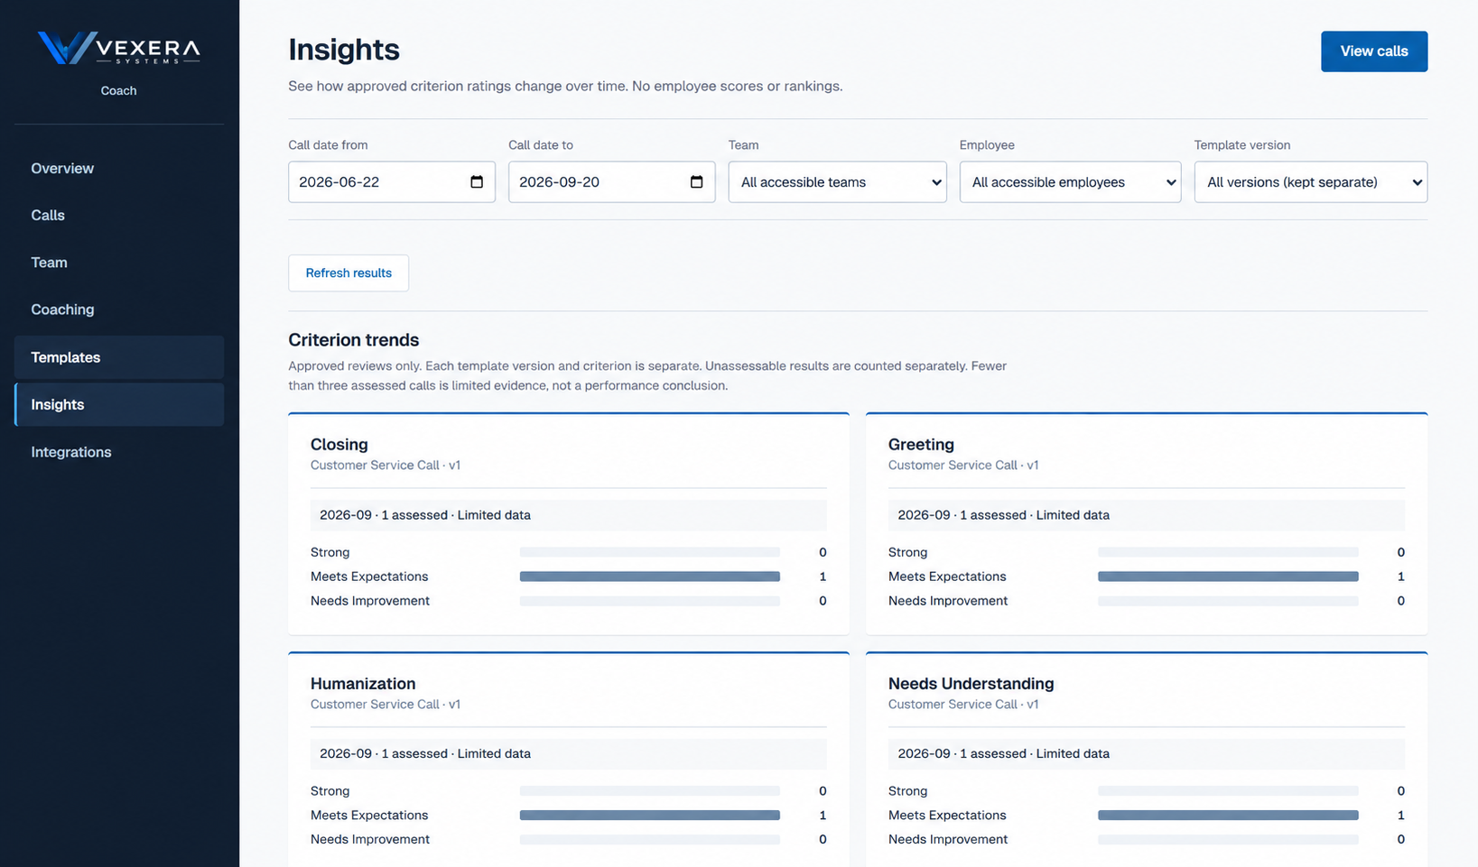This screenshot has width=1478, height=867.
Task: Click Needs Improvement row in Greeting card
Action: pyautogui.click(x=1147, y=601)
